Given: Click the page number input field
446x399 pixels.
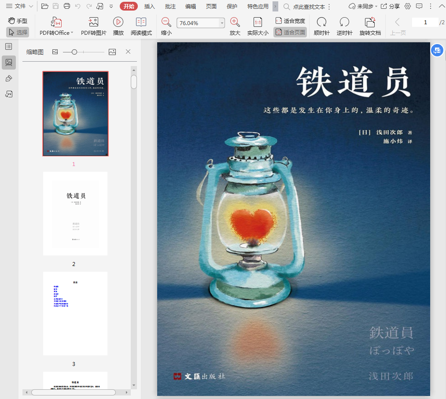Looking at the screenshot, I should (425, 22).
